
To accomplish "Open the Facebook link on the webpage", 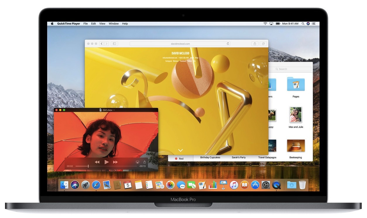I will (x=183, y=61).
